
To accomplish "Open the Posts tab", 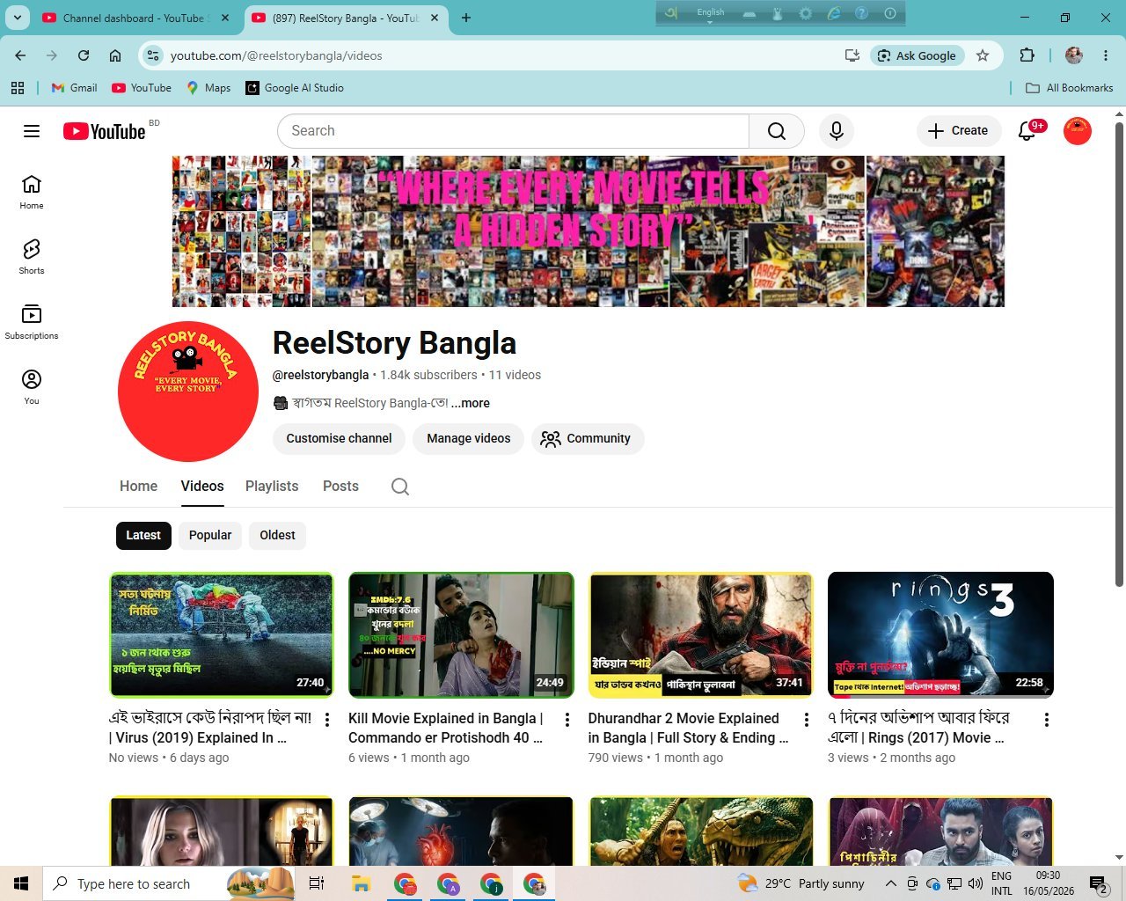I will pos(340,487).
